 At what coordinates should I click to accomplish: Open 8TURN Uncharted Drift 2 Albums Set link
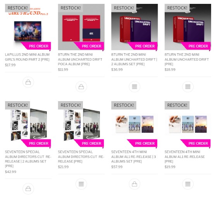pos(134,59)
